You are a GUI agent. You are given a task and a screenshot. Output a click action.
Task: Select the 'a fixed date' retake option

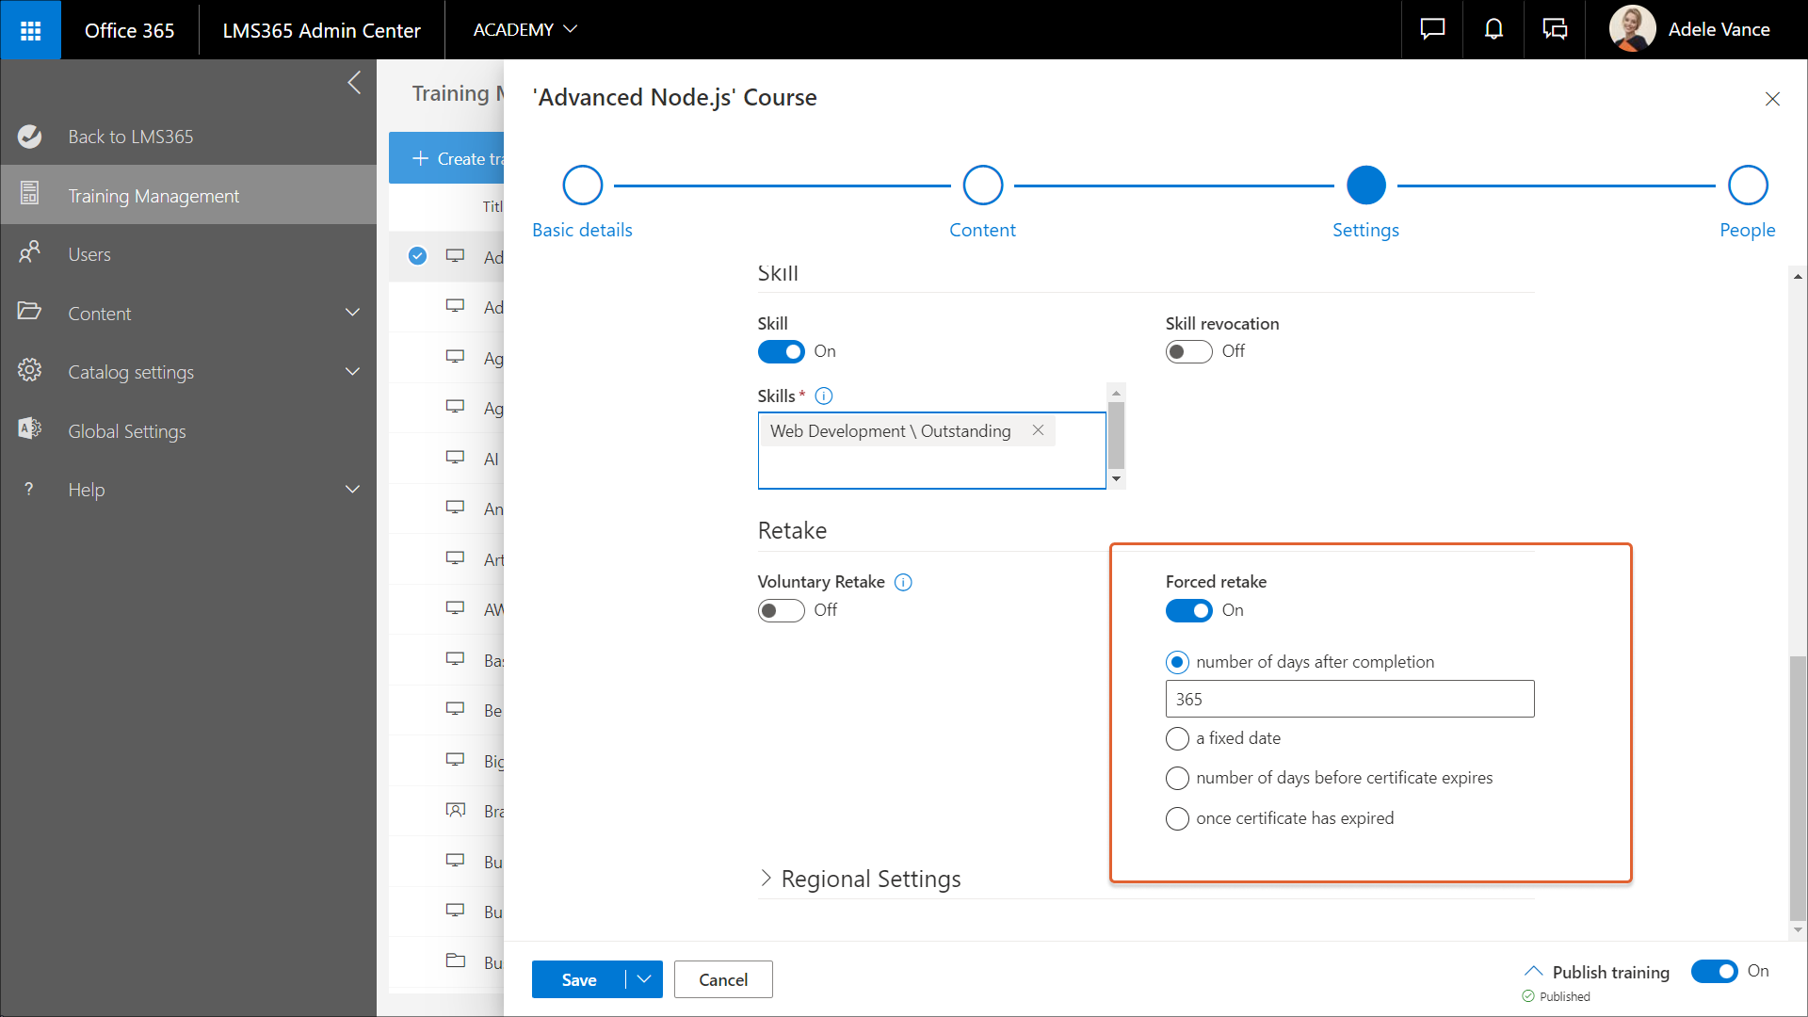pyautogui.click(x=1177, y=738)
